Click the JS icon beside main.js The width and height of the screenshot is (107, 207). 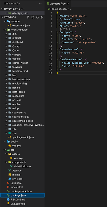click(x=10, y=175)
